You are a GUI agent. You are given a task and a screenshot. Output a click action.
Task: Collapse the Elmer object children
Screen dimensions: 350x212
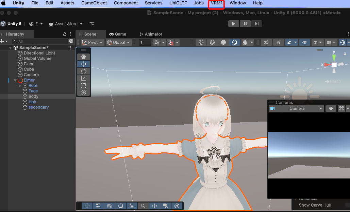click(x=15, y=80)
